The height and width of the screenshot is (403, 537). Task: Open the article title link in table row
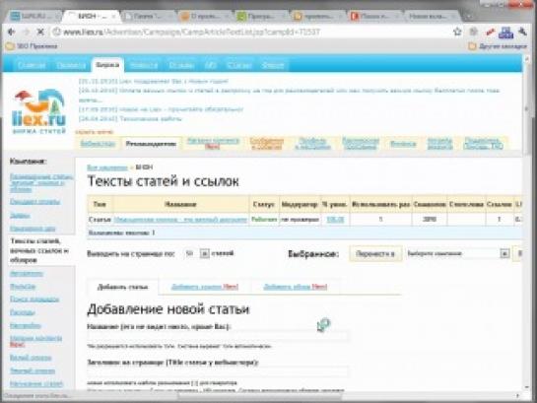(180, 220)
